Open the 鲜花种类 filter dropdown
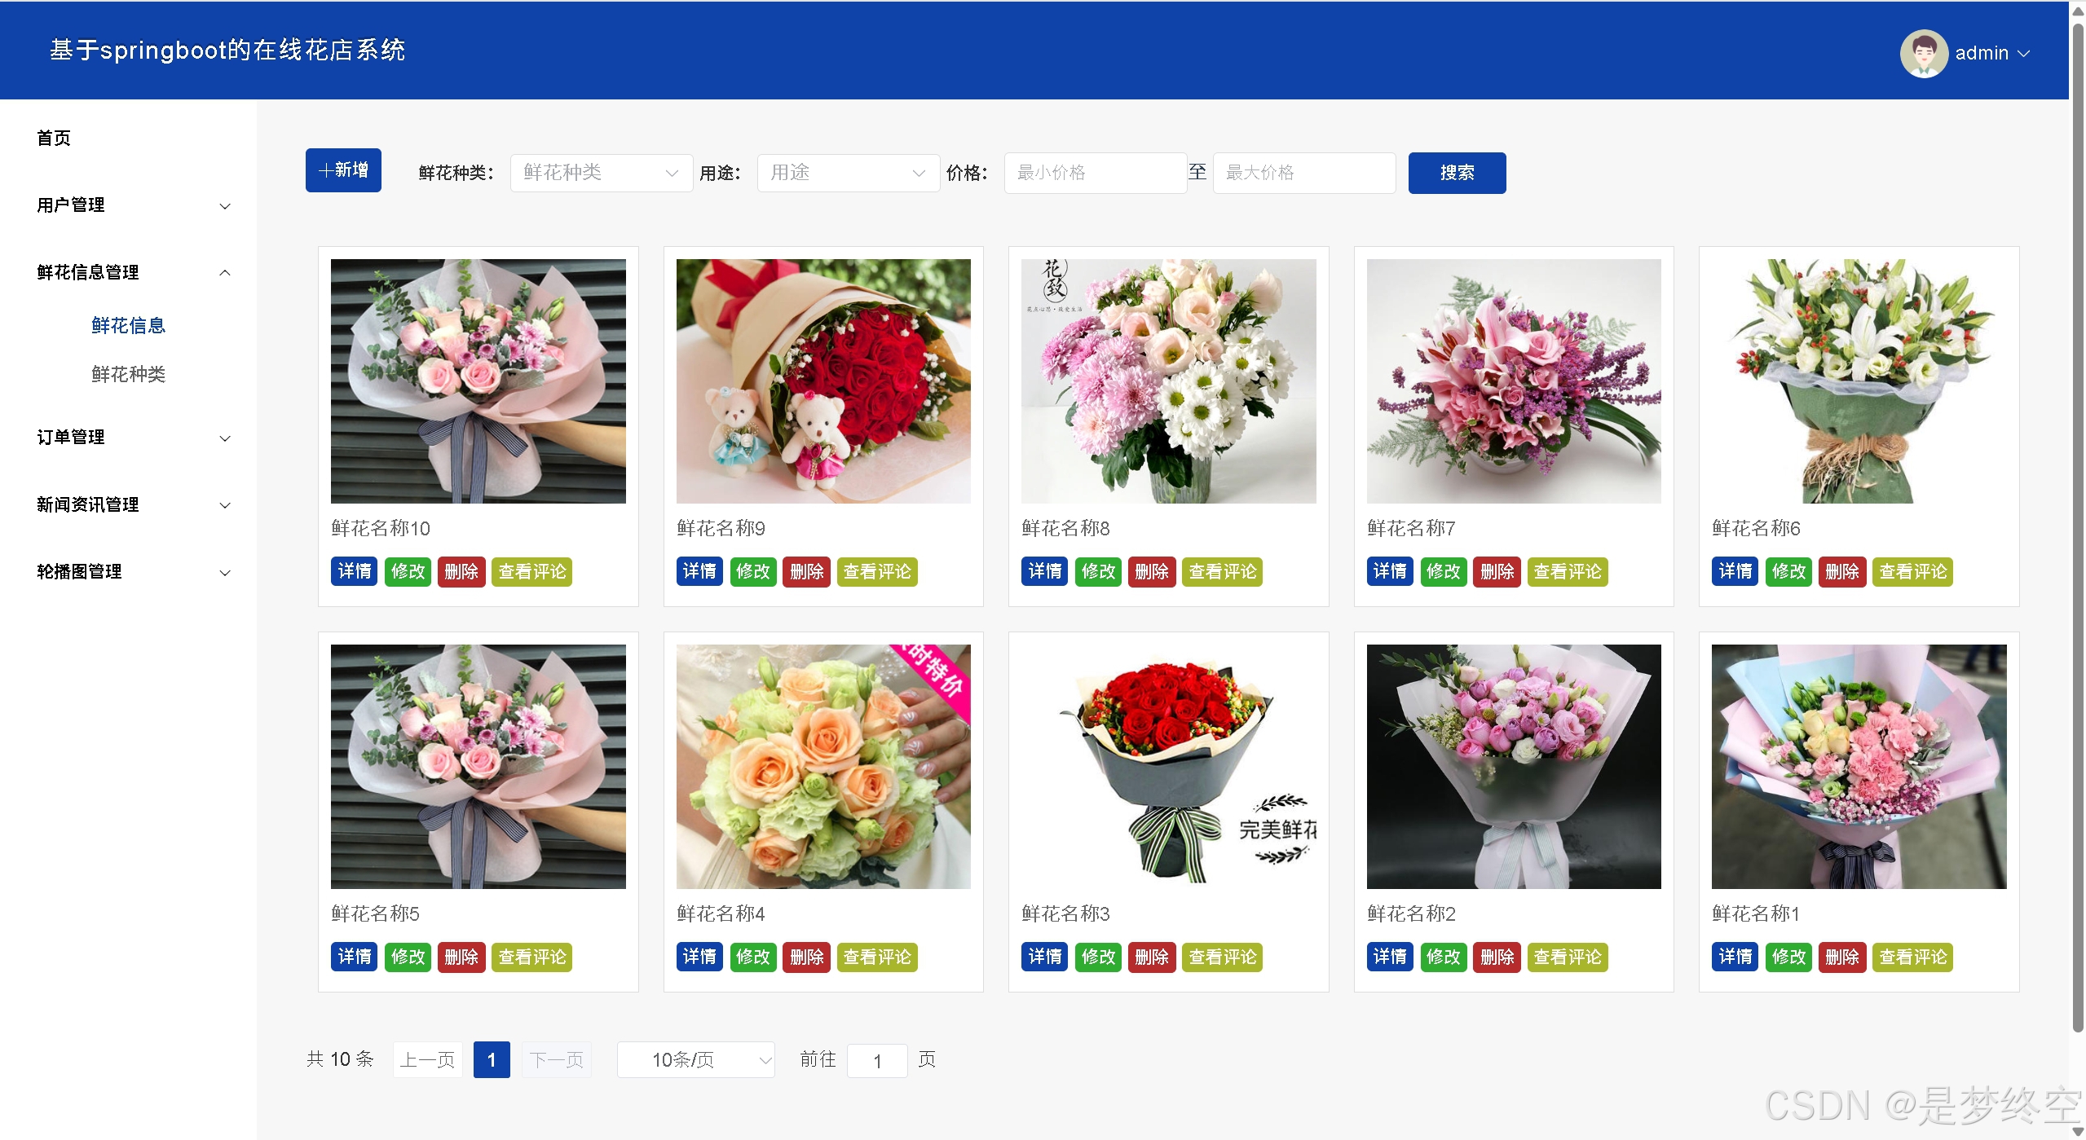Screen dimensions: 2086x1140 601,173
